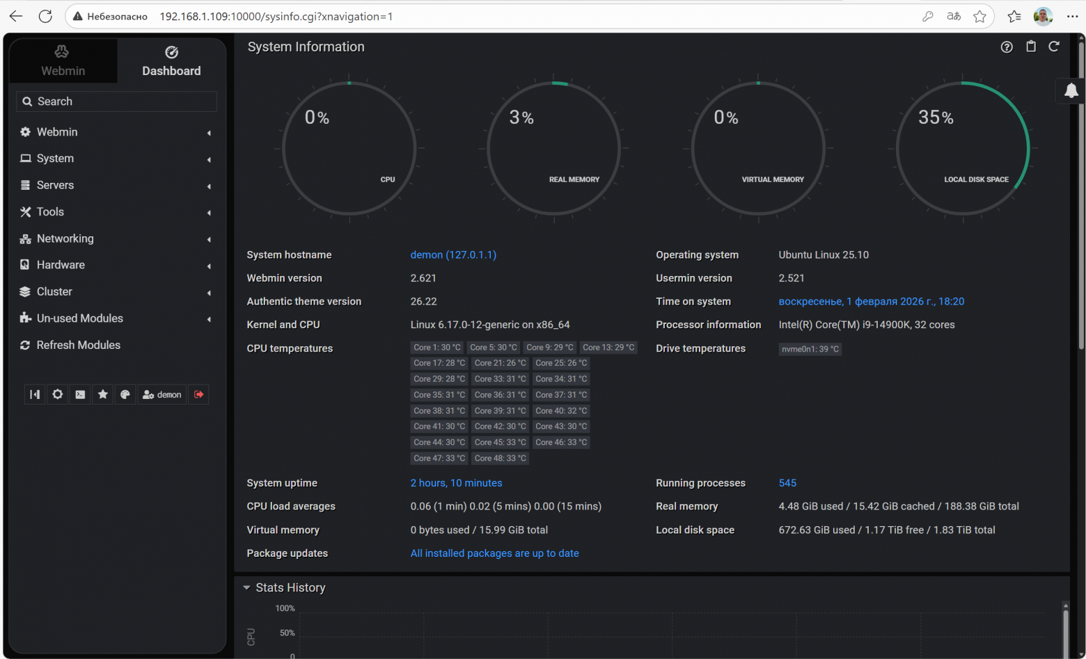Viewport: 1086px width, 659px height.
Task: Open favorites star in sidebar toolbar
Action: click(103, 395)
